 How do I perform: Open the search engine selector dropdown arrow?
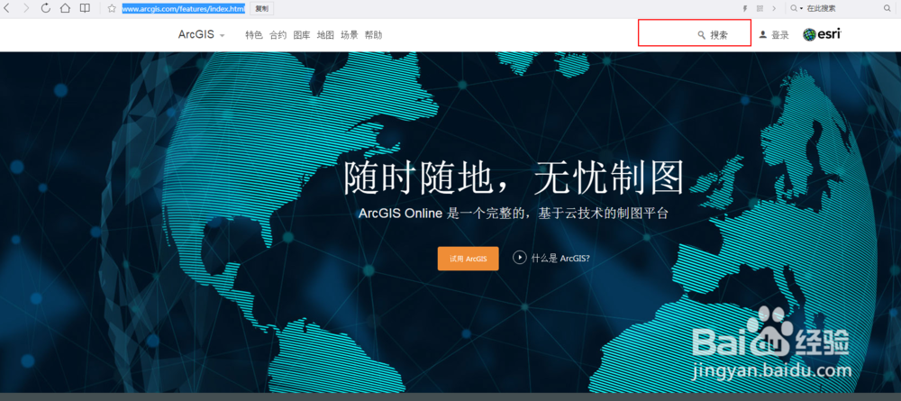pyautogui.click(x=801, y=9)
